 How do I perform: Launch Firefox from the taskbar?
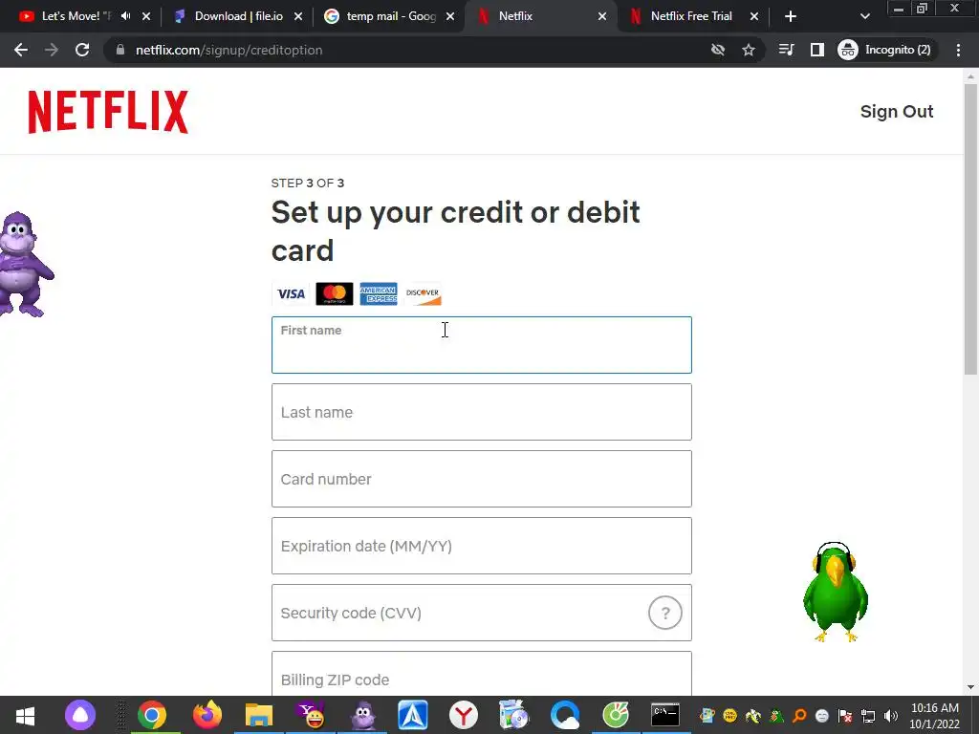pos(207,715)
